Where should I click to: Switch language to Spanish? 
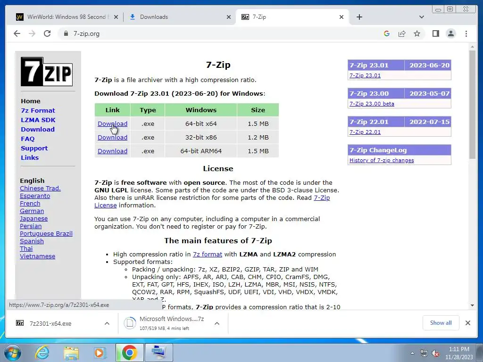click(32, 241)
